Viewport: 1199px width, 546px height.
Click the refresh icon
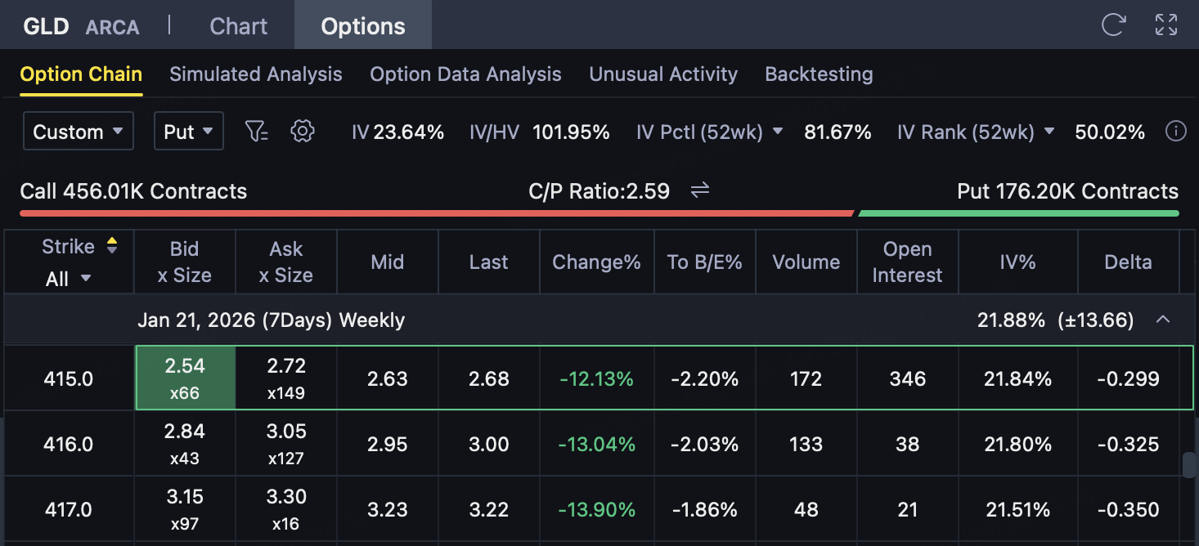point(1113,25)
